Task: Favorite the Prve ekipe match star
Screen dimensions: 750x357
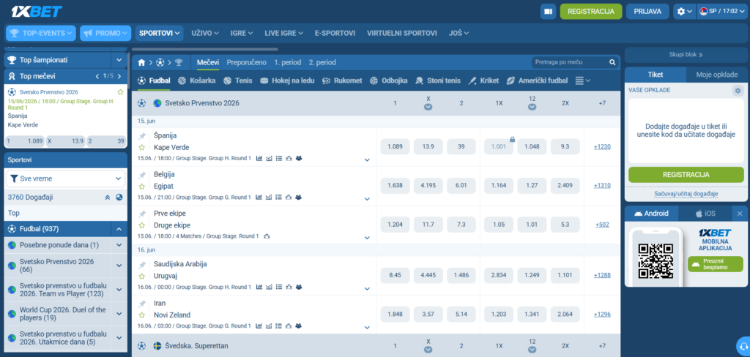Action: pos(141,225)
